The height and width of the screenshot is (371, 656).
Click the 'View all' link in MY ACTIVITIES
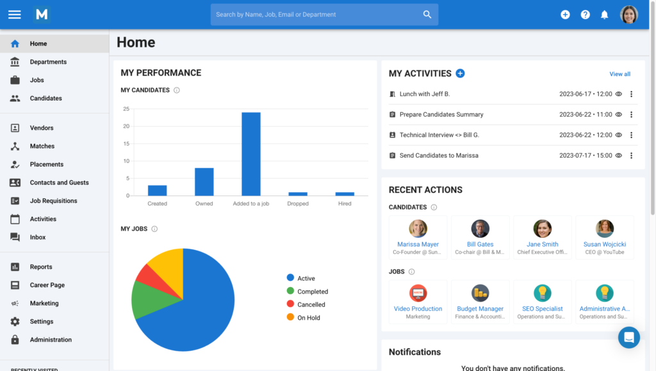(x=619, y=74)
